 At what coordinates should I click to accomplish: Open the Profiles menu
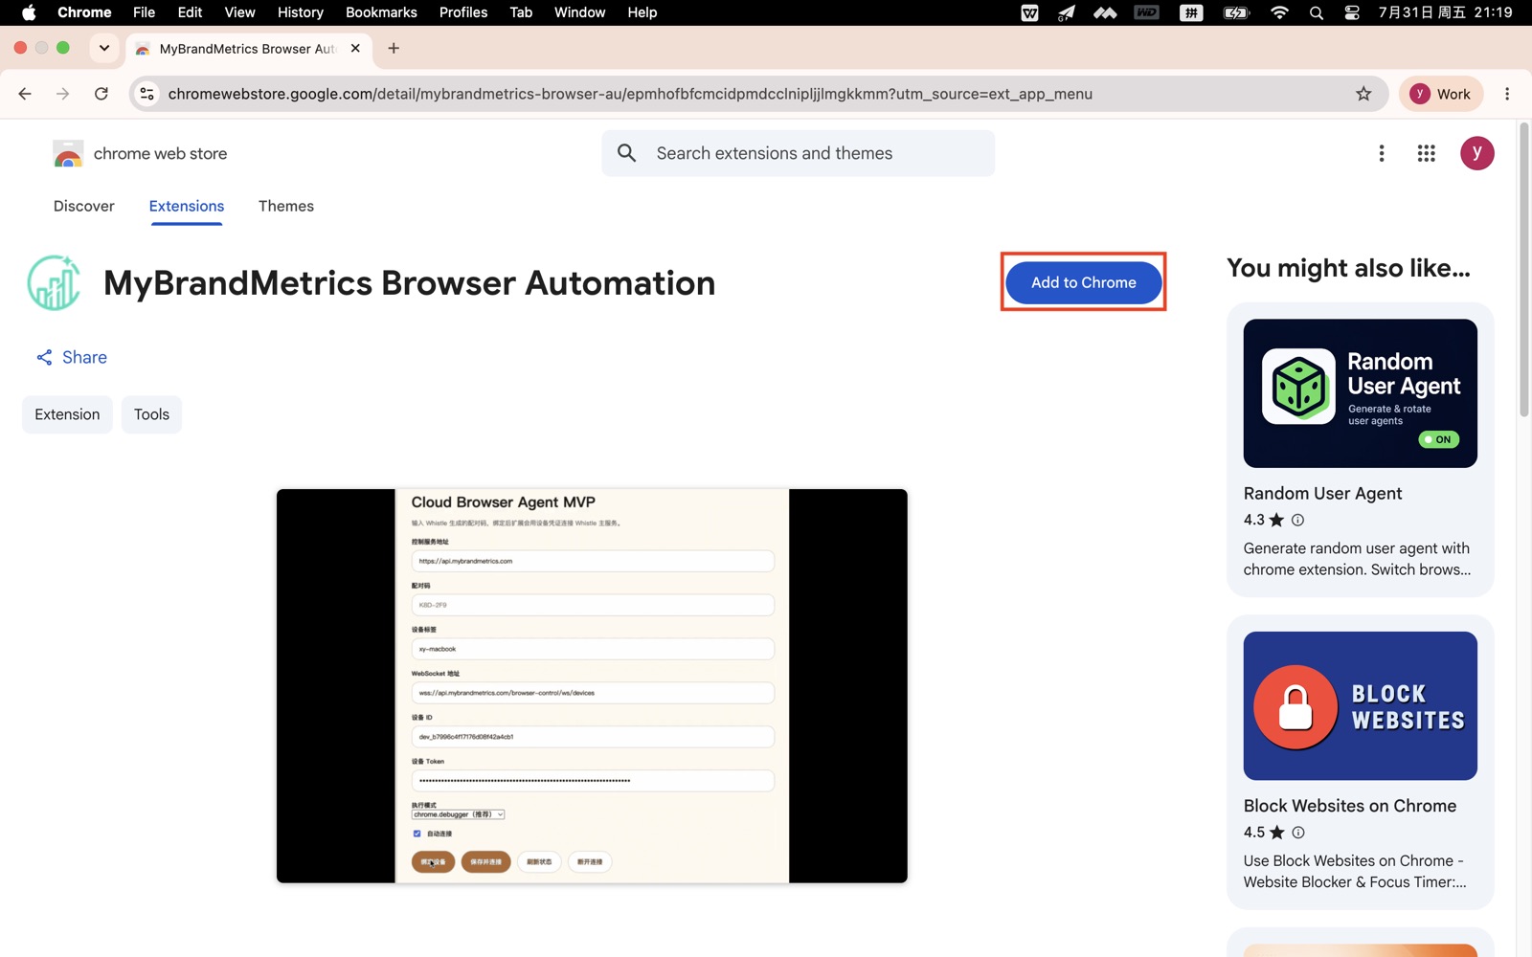point(463,12)
